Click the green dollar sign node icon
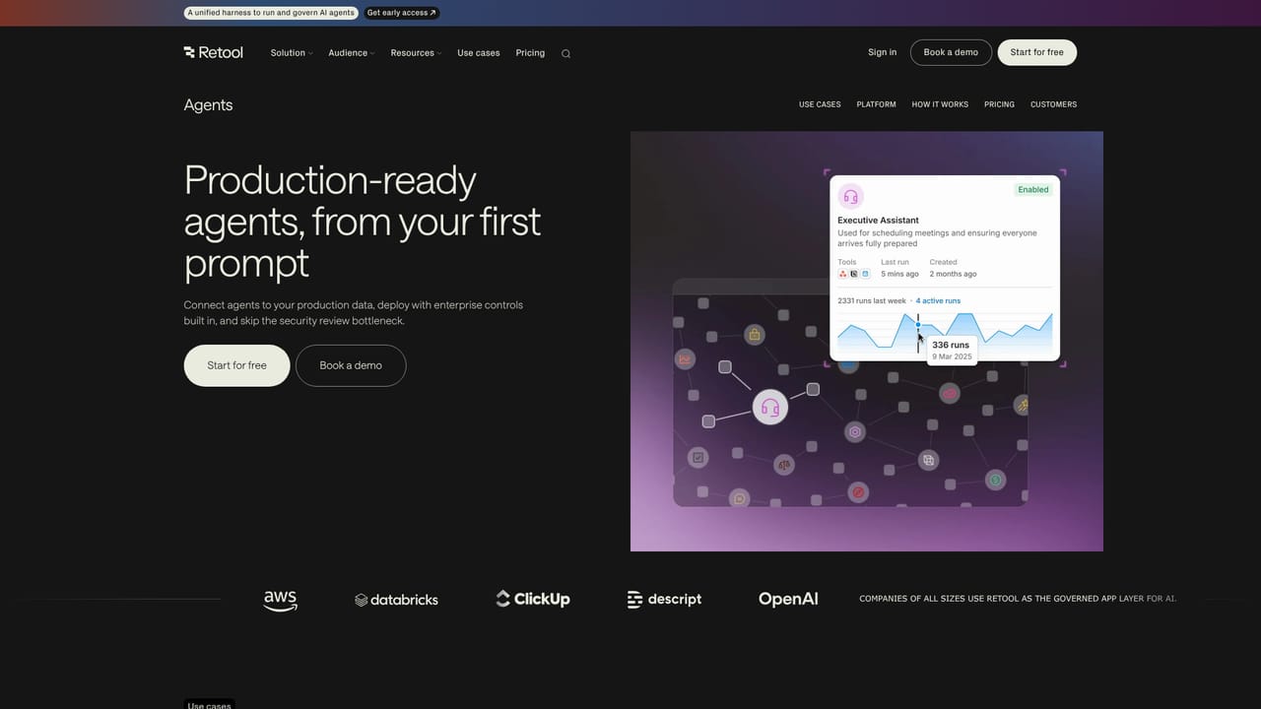Screen dimensions: 1261x709 [x=996, y=480]
